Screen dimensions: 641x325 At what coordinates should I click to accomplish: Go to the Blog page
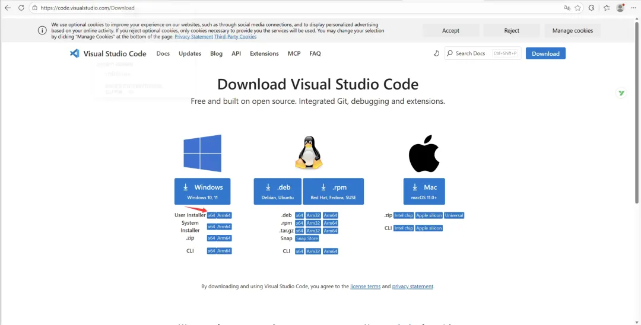coord(216,53)
